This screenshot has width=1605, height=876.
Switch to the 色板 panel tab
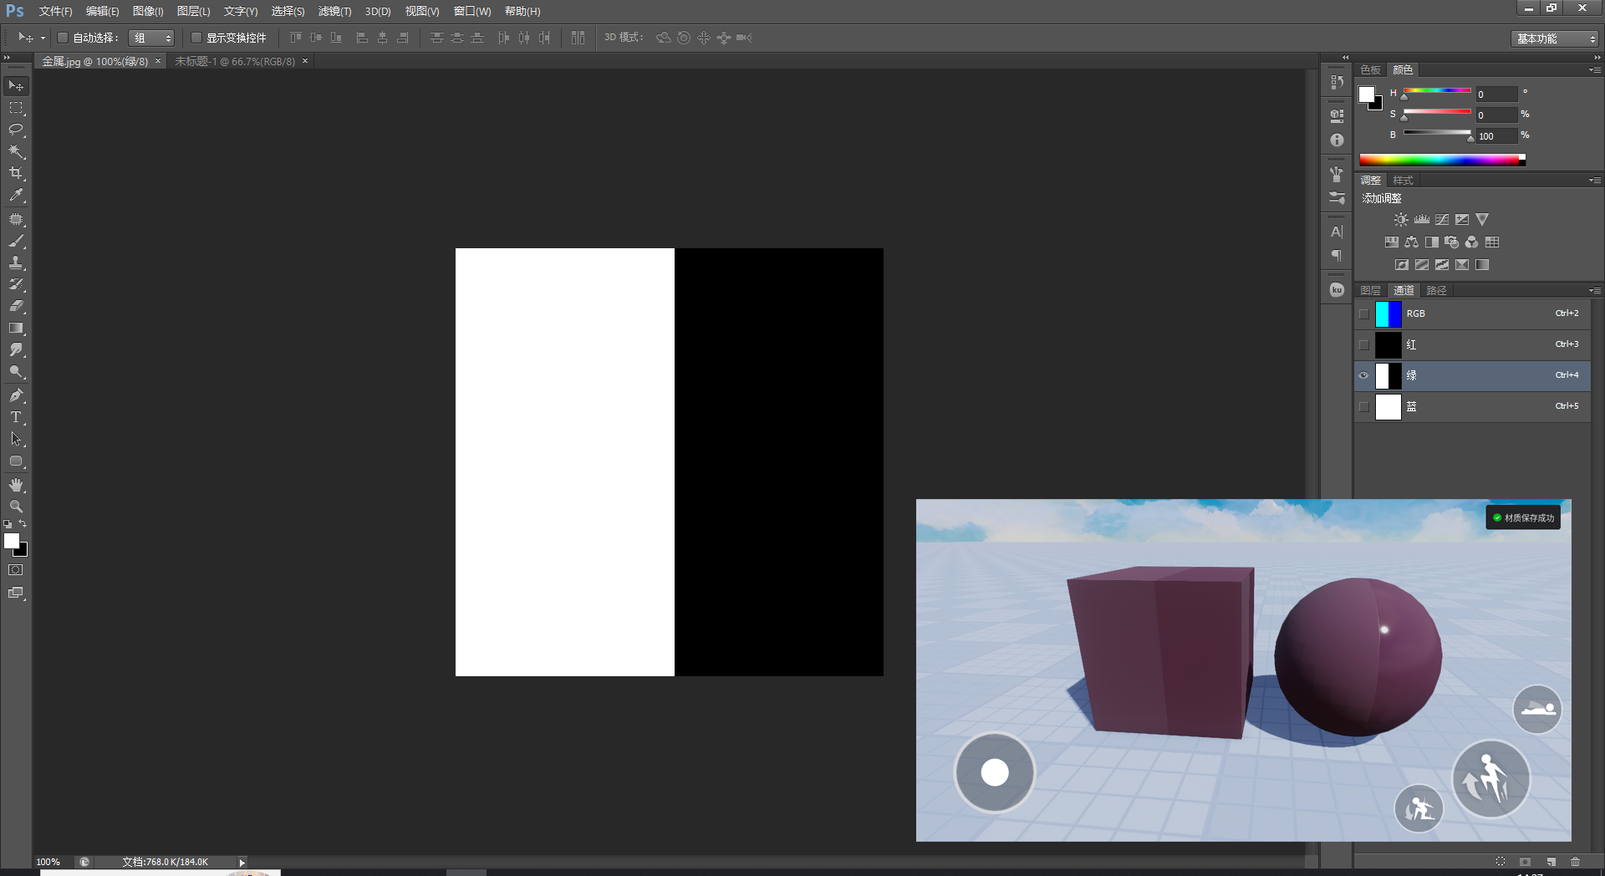1370,70
